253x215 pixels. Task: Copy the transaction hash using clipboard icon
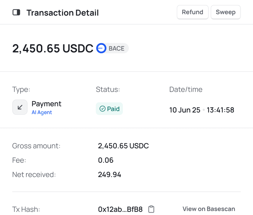pyautogui.click(x=151, y=209)
